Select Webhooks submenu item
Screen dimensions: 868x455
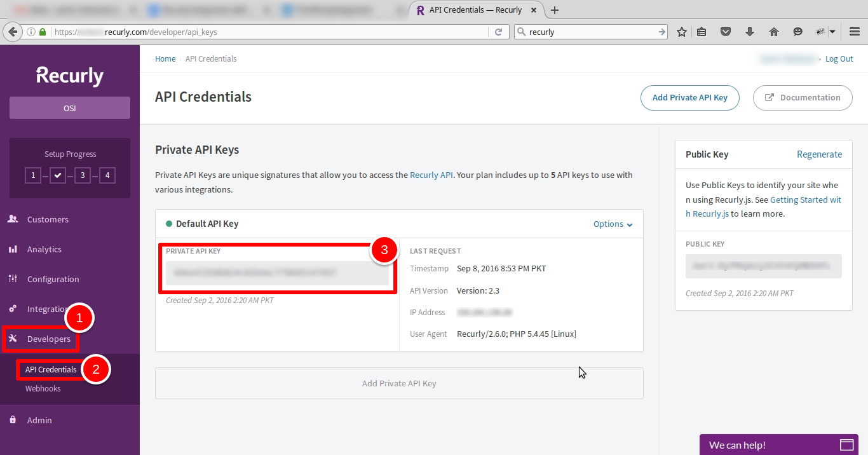point(43,388)
